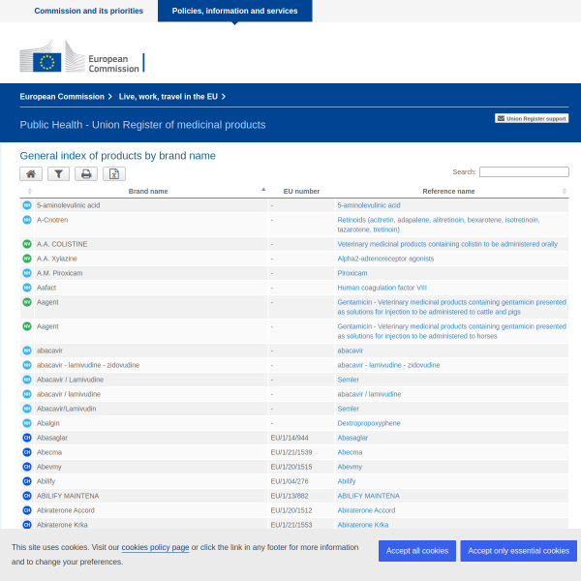This screenshot has height=581, width=581.
Task: Go to European Commission breadcrumb
Action: (x=62, y=97)
